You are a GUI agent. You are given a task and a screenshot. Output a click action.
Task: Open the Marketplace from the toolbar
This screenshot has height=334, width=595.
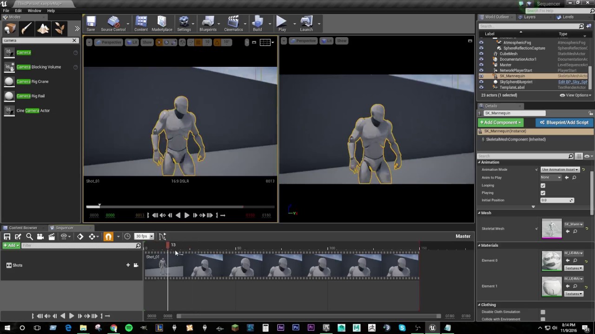162,24
